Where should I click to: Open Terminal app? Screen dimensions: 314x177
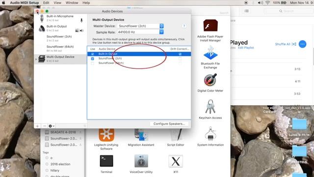[x=106, y=164]
